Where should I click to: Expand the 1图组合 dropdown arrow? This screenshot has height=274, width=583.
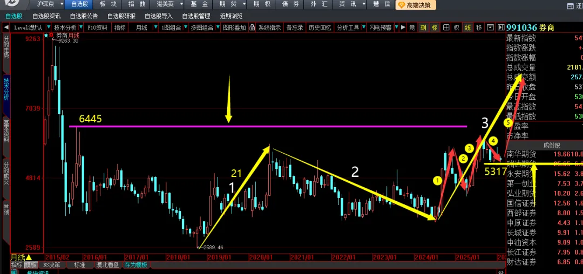185,28
